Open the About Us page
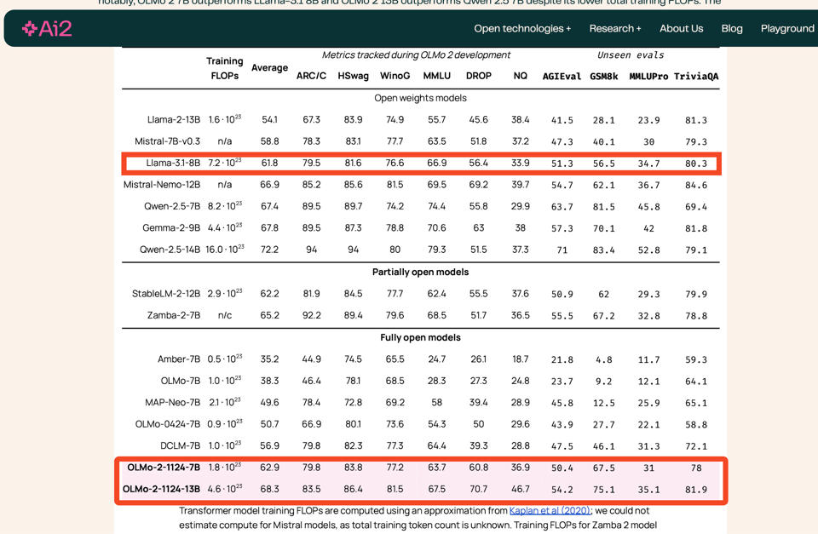This screenshot has width=818, height=534. click(x=681, y=29)
